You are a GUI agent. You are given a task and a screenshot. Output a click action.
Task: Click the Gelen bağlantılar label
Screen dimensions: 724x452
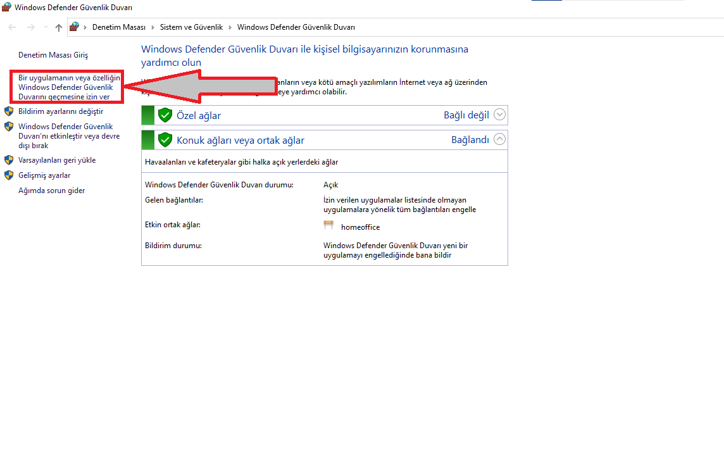tap(174, 200)
